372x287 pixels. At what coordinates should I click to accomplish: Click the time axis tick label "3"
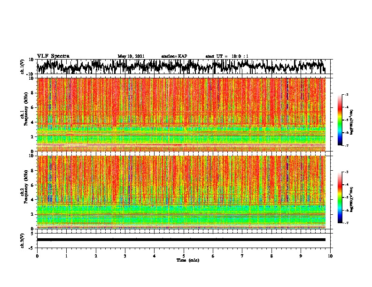tap(125, 256)
